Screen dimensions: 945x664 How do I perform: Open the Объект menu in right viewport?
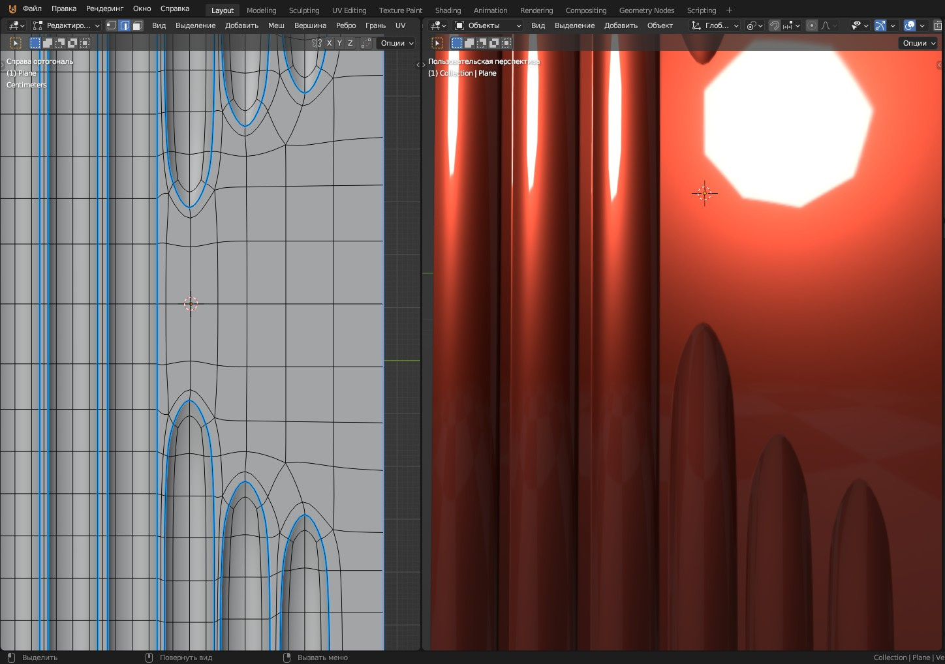point(660,25)
